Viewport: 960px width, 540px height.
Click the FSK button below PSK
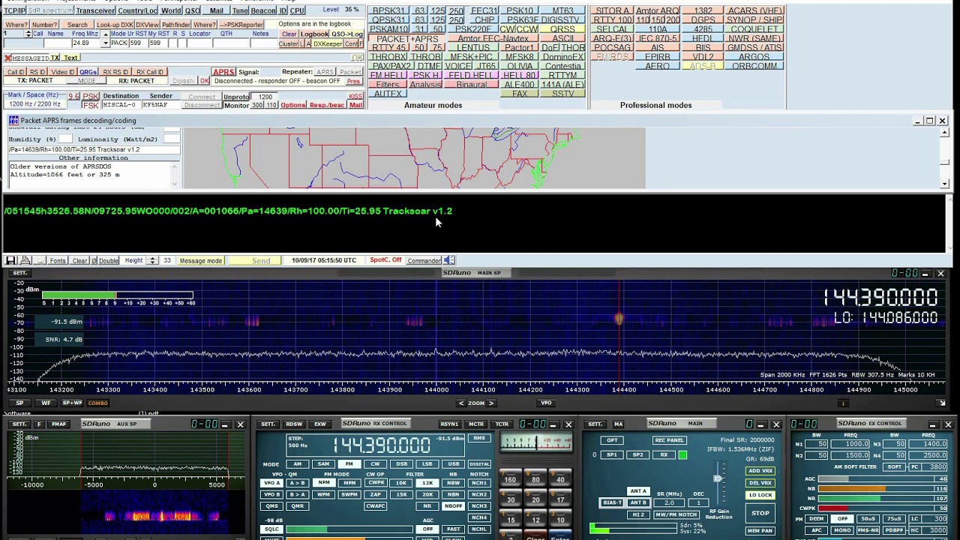tap(91, 106)
